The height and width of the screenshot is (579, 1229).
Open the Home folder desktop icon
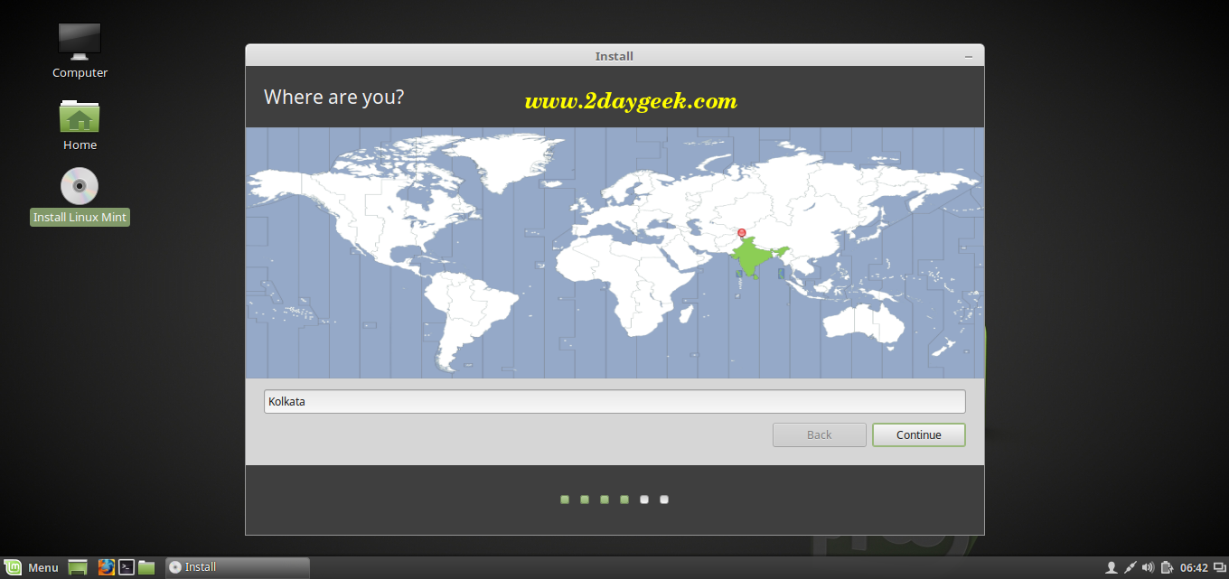pos(80,117)
